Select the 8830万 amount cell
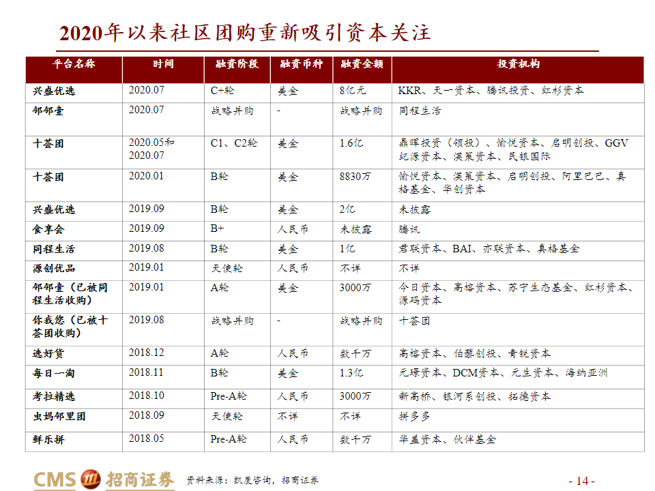 tap(355, 177)
